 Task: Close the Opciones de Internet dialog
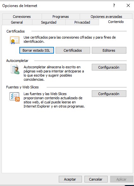(x=128, y=5)
